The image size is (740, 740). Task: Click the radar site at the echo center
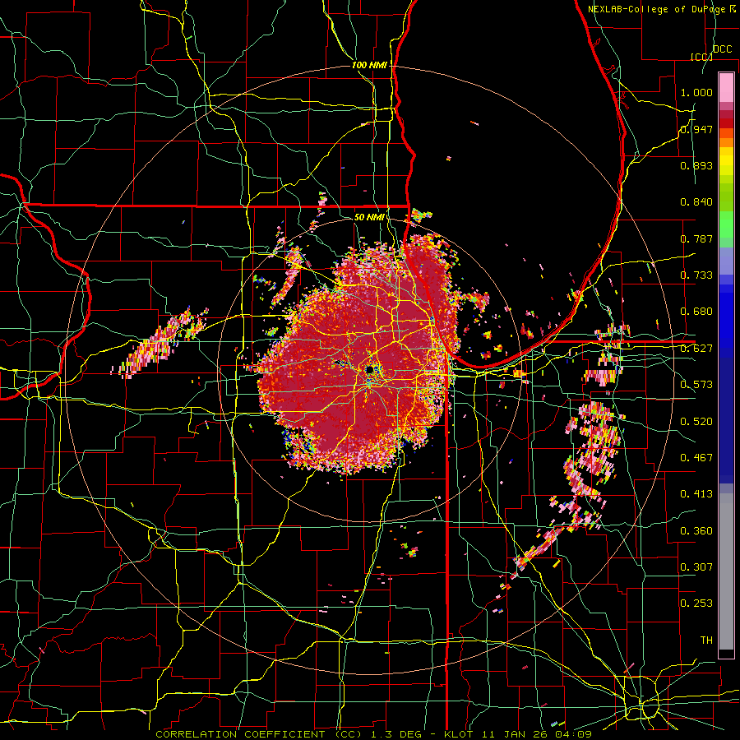coord(369,369)
